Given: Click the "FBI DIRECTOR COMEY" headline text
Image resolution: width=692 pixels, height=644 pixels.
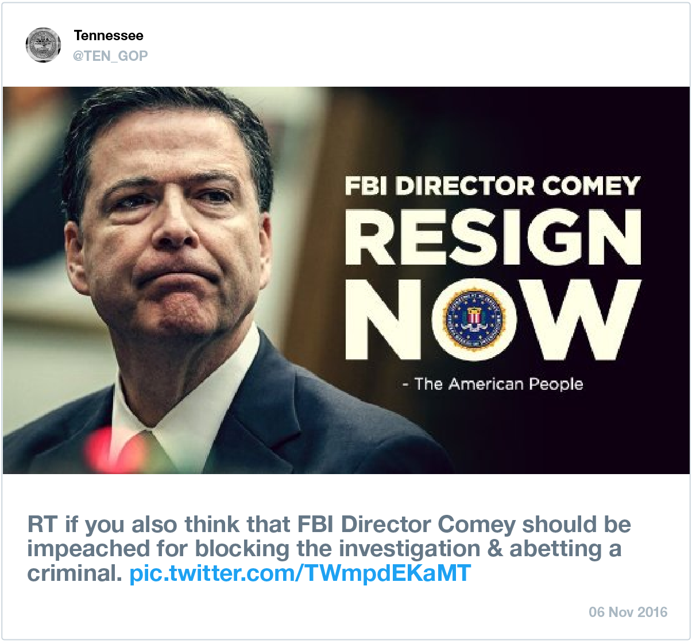Looking at the screenshot, I should [x=492, y=186].
